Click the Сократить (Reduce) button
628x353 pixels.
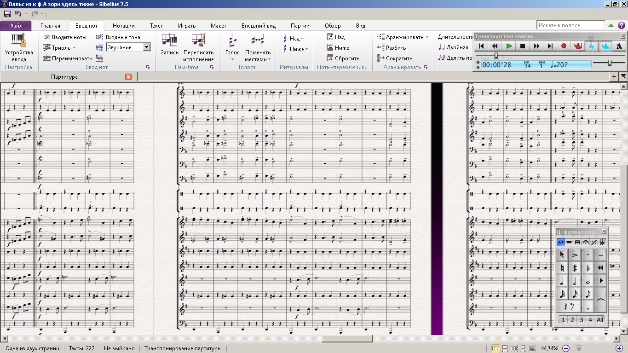tap(395, 58)
